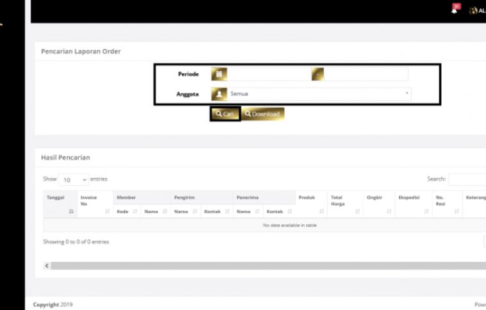The width and height of the screenshot is (486, 310).
Task: Sort by Ongkir column
Action: [x=378, y=204]
